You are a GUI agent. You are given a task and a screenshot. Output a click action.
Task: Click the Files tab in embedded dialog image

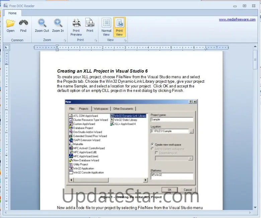[72, 109]
